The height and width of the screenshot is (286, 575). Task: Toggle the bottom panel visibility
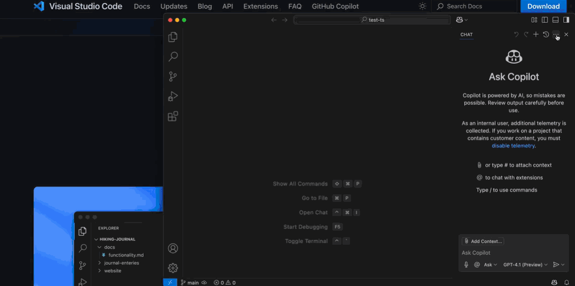click(x=555, y=20)
